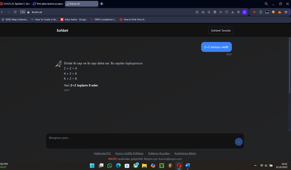Open Microsoft Store from the taskbar

point(127,165)
